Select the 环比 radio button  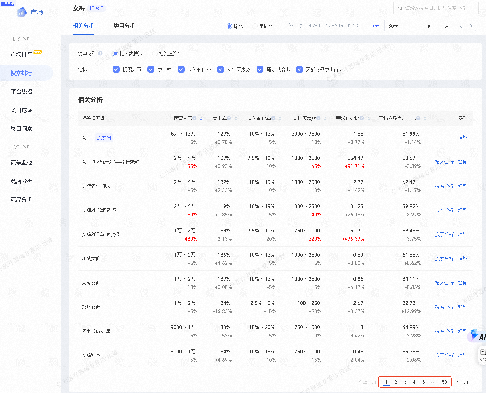pos(229,26)
